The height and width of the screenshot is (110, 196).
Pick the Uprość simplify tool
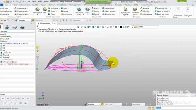[x=95, y=14]
